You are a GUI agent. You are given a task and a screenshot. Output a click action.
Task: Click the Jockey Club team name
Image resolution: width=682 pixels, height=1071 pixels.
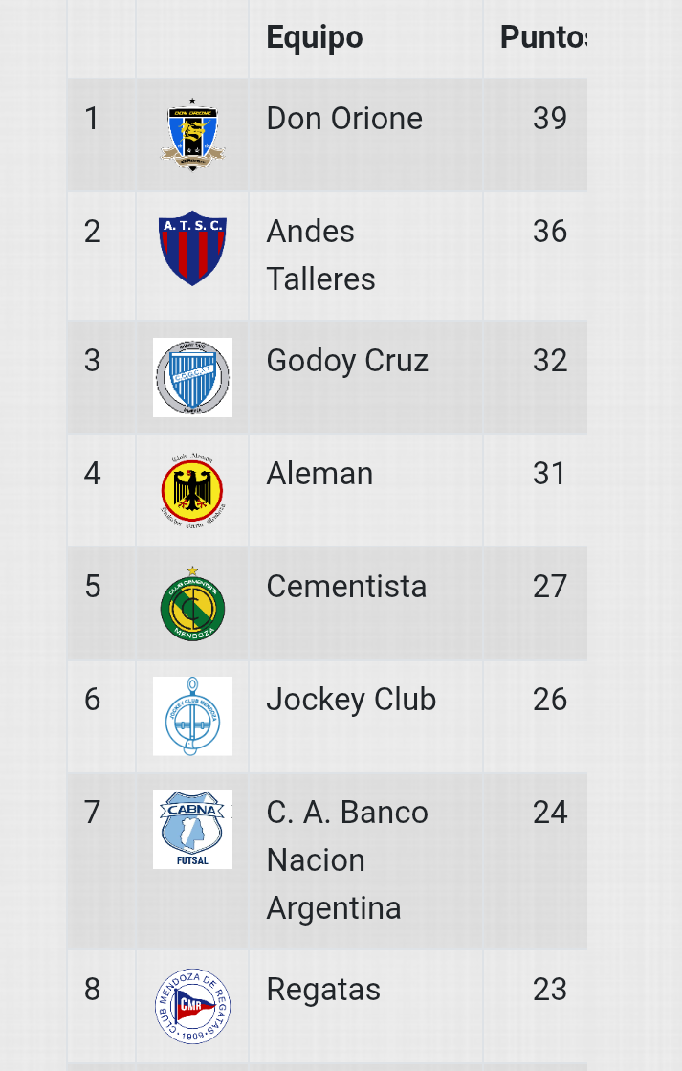[x=351, y=700]
